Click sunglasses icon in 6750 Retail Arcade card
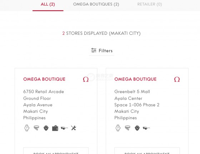The height and width of the screenshot is (154, 200). [64, 128]
